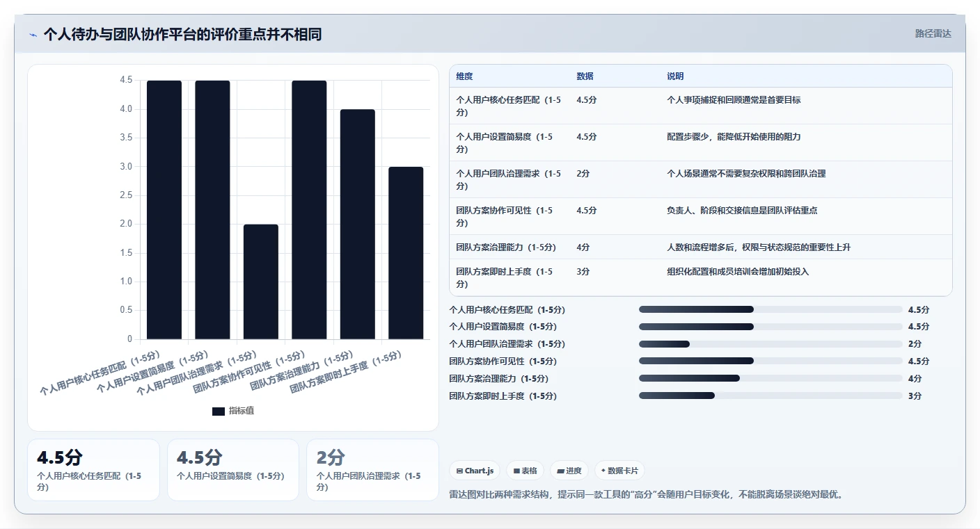Open the 4.5分 card for 个人用户核心任务匹配
This screenshot has width=980, height=529.
[93, 470]
